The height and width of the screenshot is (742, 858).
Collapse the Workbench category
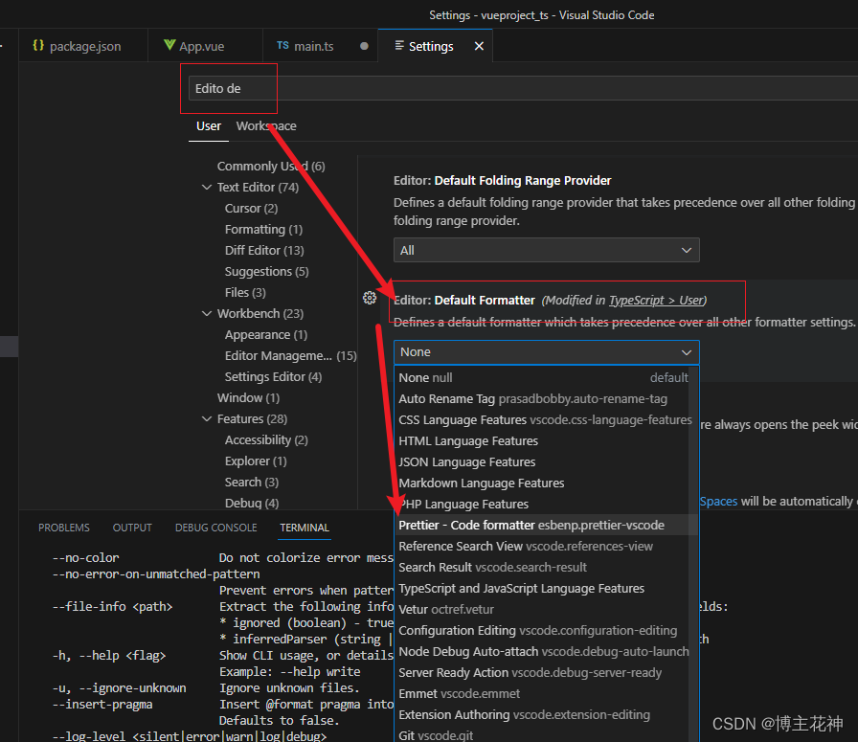(x=206, y=313)
